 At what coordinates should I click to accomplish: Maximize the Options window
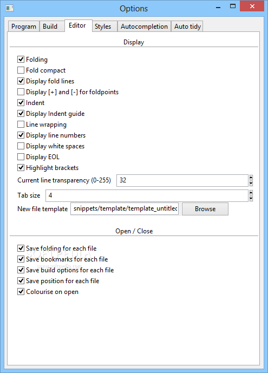(x=233, y=6)
